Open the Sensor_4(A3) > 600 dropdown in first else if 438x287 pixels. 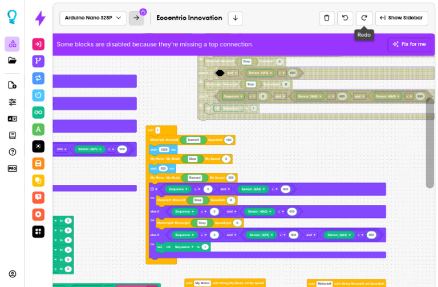(259, 212)
